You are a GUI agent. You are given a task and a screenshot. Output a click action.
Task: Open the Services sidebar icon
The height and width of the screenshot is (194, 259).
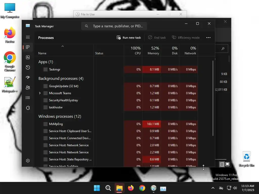(28, 108)
